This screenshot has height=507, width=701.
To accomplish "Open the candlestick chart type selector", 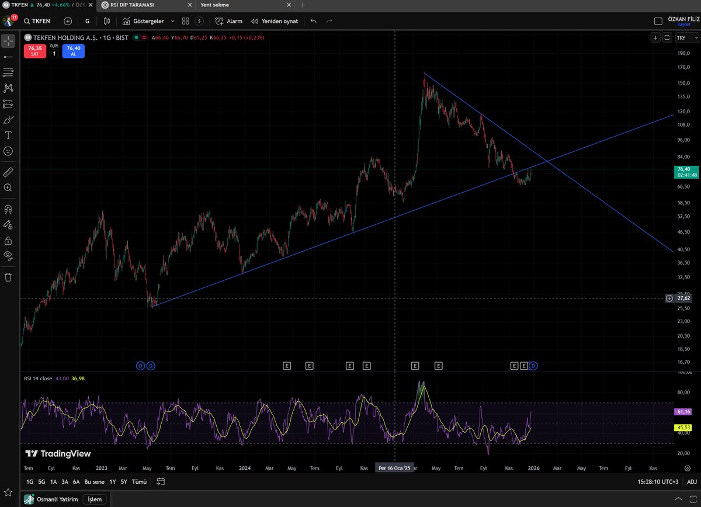I will coord(106,21).
